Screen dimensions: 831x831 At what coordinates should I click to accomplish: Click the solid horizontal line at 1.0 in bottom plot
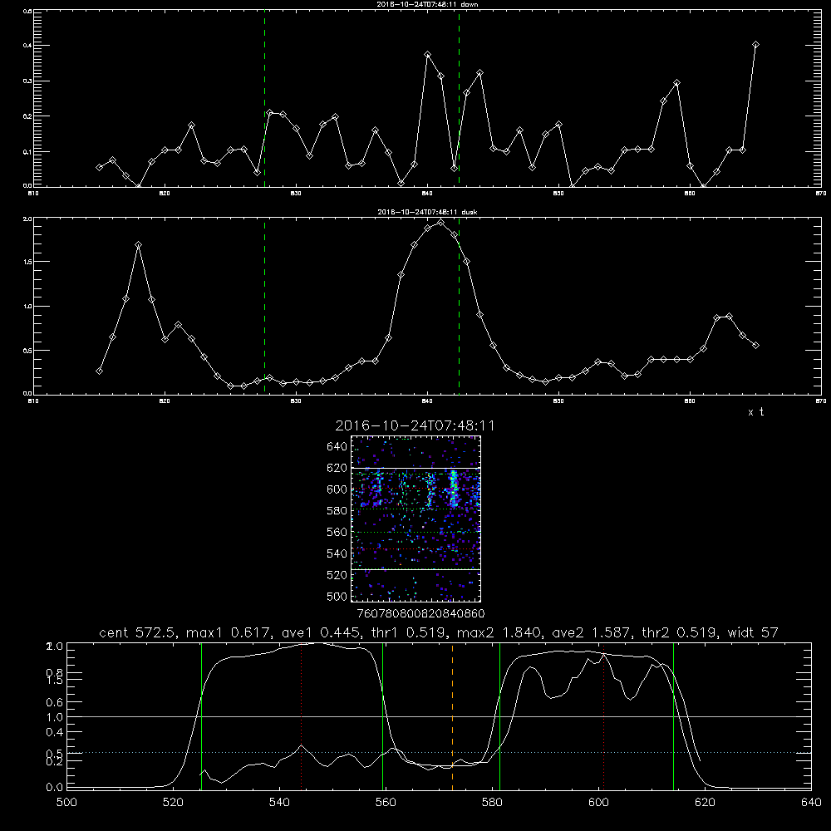439,716
